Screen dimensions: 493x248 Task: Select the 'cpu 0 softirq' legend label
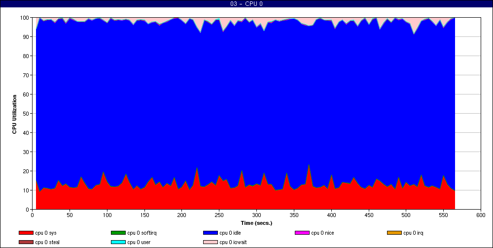tap(142, 233)
